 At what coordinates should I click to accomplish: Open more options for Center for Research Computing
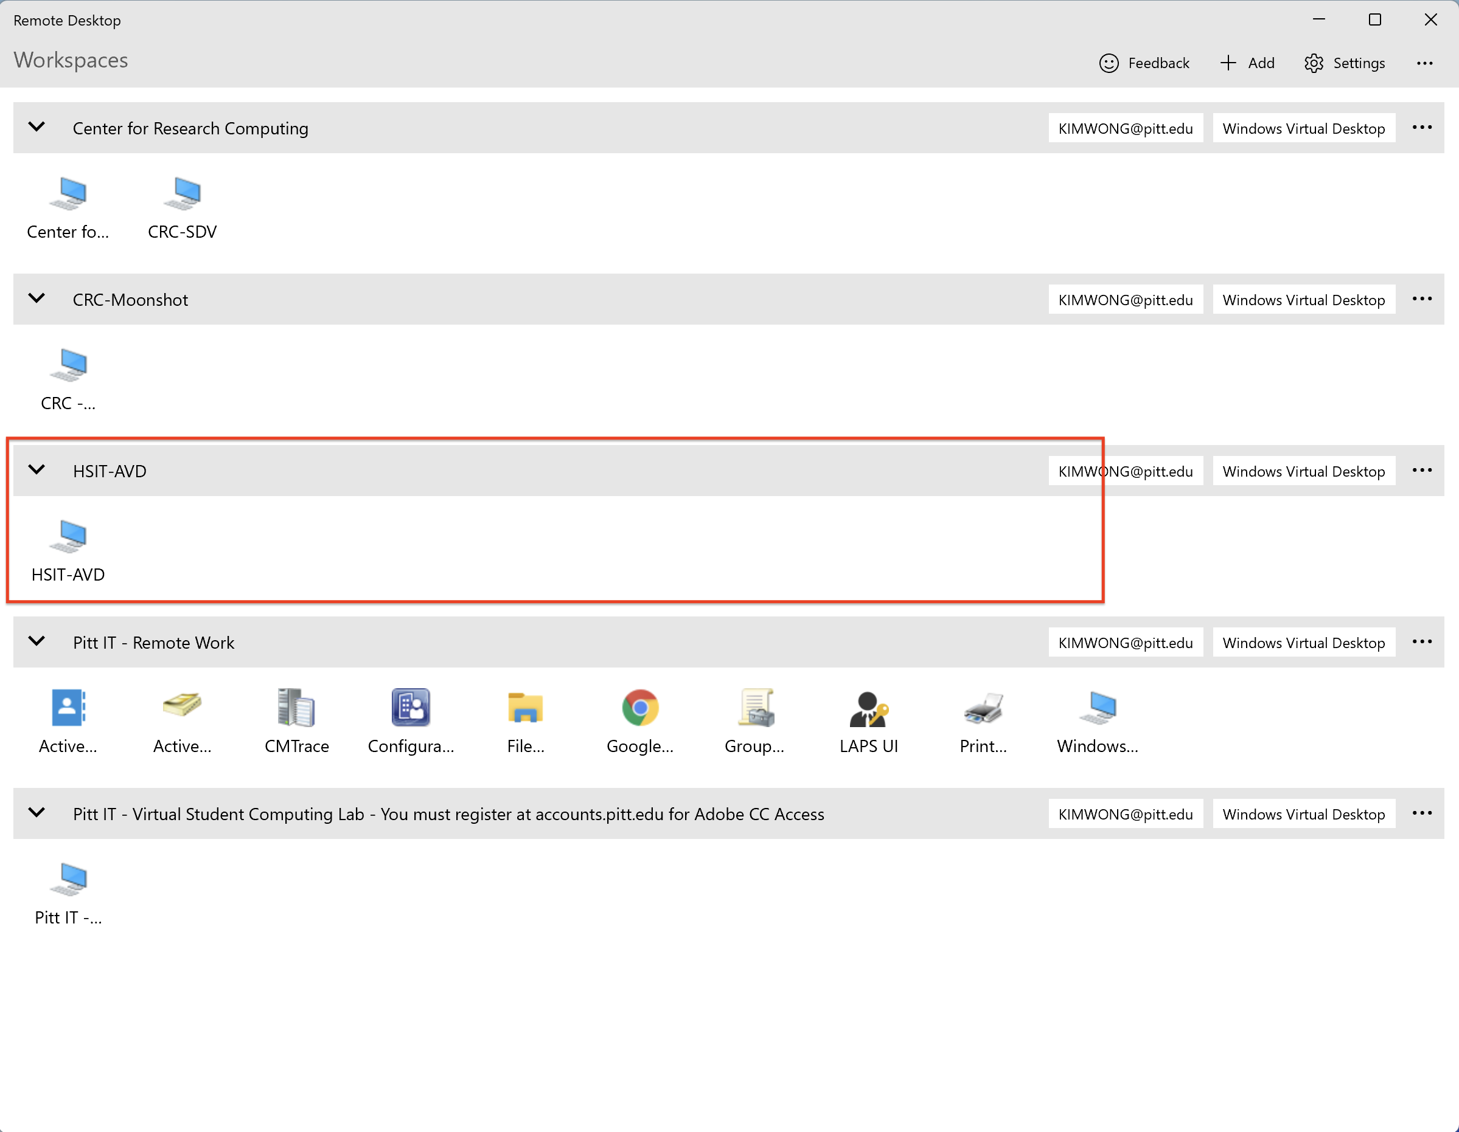point(1422,128)
